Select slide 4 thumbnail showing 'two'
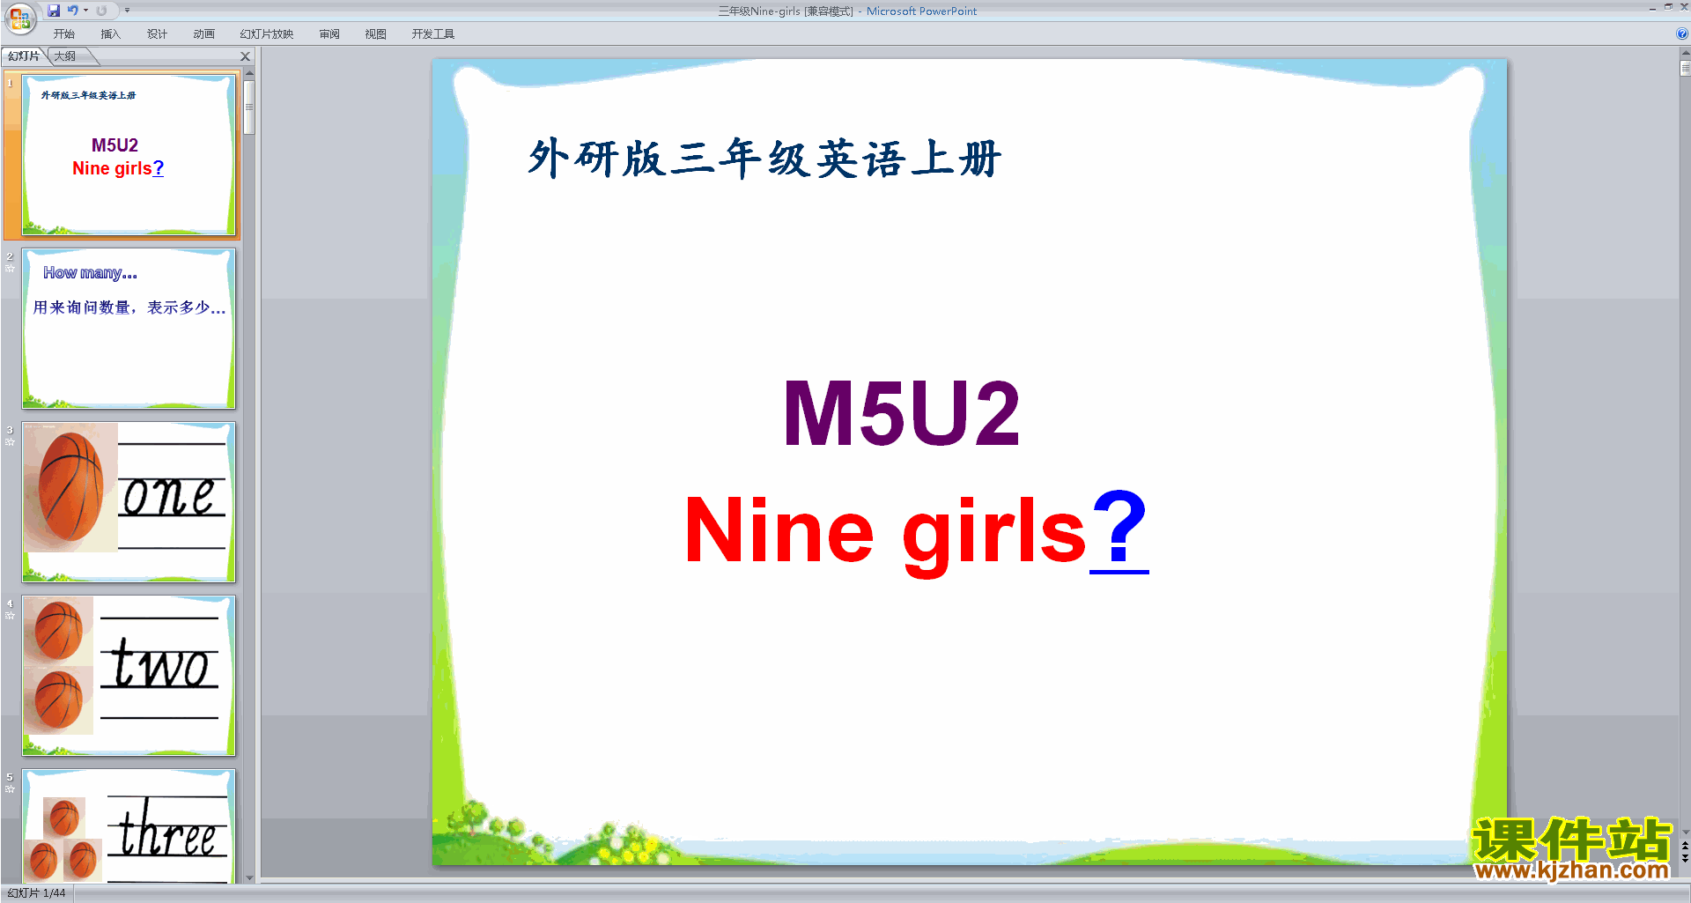 129,676
